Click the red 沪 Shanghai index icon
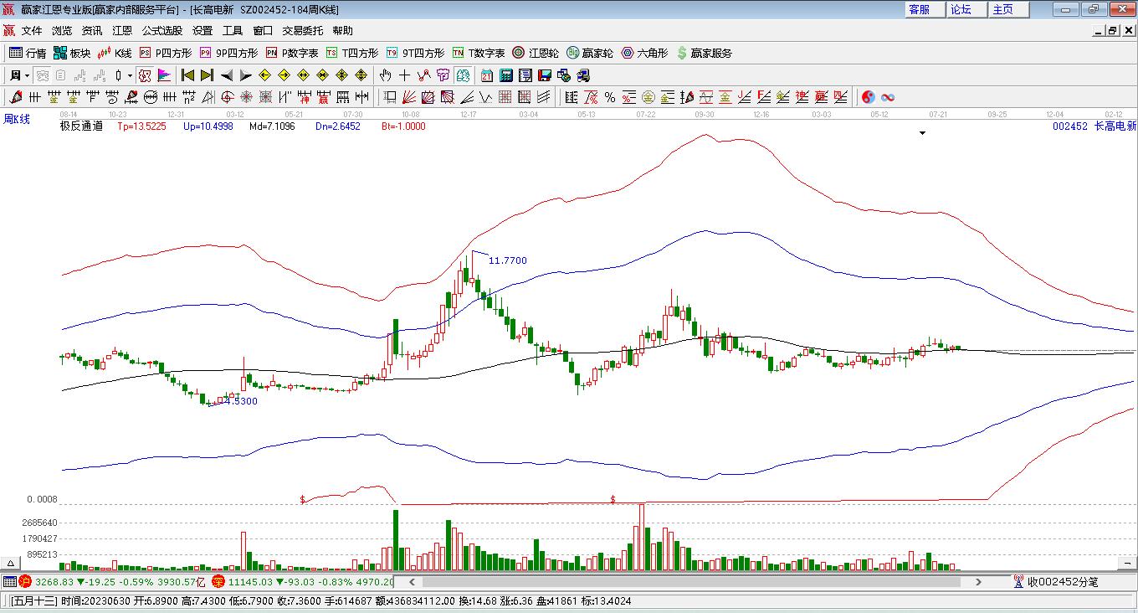 click(25, 581)
